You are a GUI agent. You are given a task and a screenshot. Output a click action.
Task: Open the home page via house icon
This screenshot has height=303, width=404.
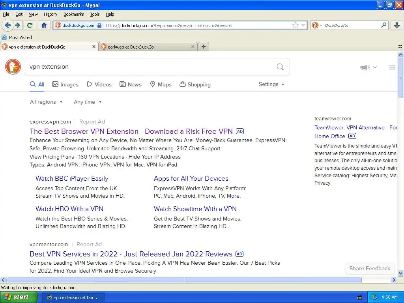pyautogui.click(x=44, y=25)
